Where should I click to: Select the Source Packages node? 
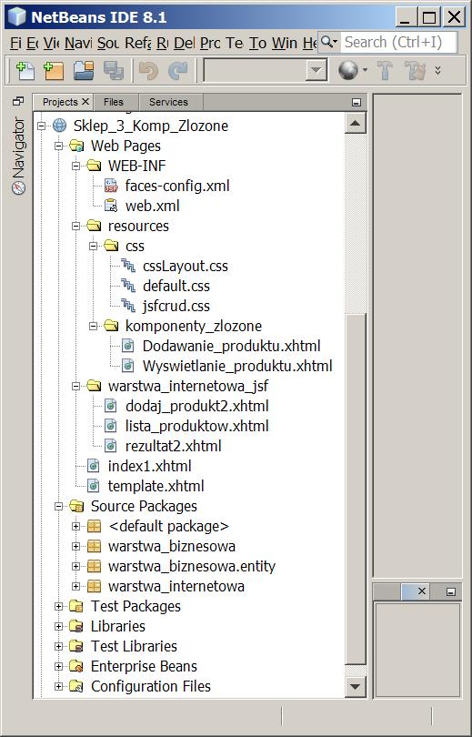144,506
